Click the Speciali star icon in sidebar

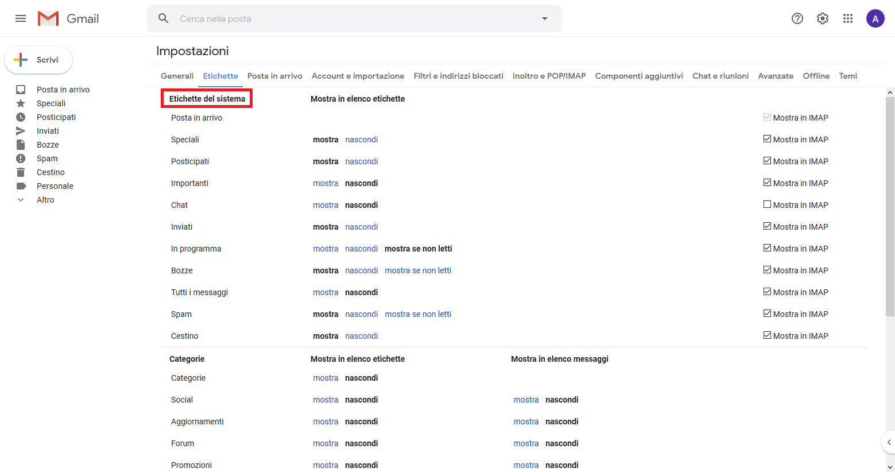point(21,103)
